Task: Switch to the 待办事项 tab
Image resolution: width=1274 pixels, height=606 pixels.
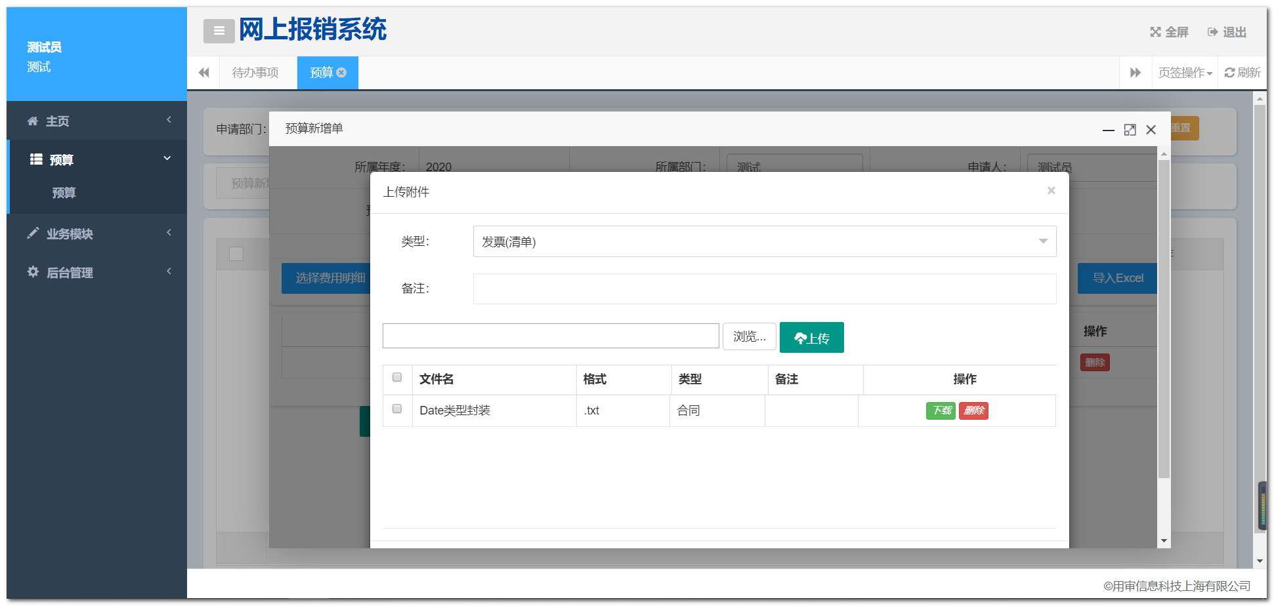Action: (x=255, y=73)
